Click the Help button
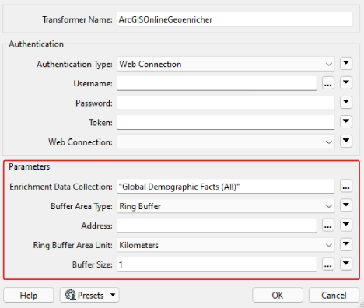The width and height of the screenshot is (364, 308). click(x=29, y=295)
